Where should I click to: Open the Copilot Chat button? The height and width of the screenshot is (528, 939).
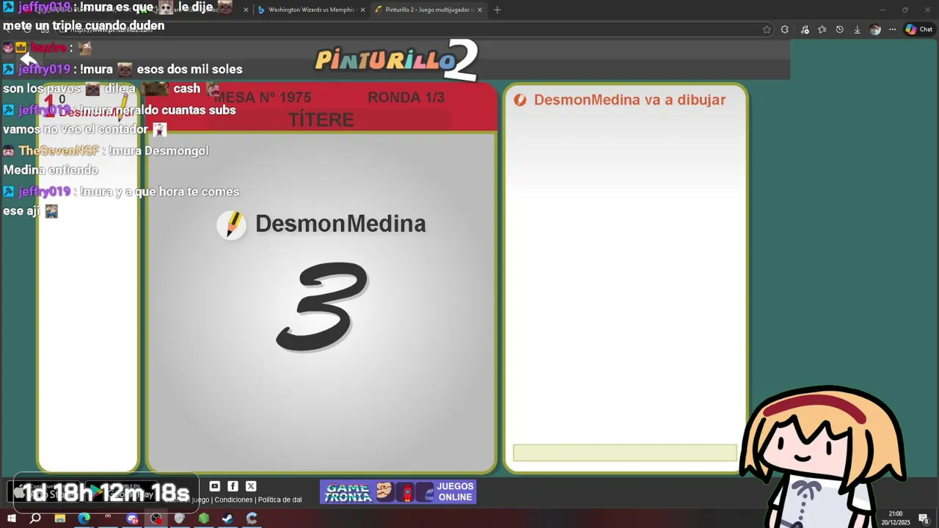point(919,29)
